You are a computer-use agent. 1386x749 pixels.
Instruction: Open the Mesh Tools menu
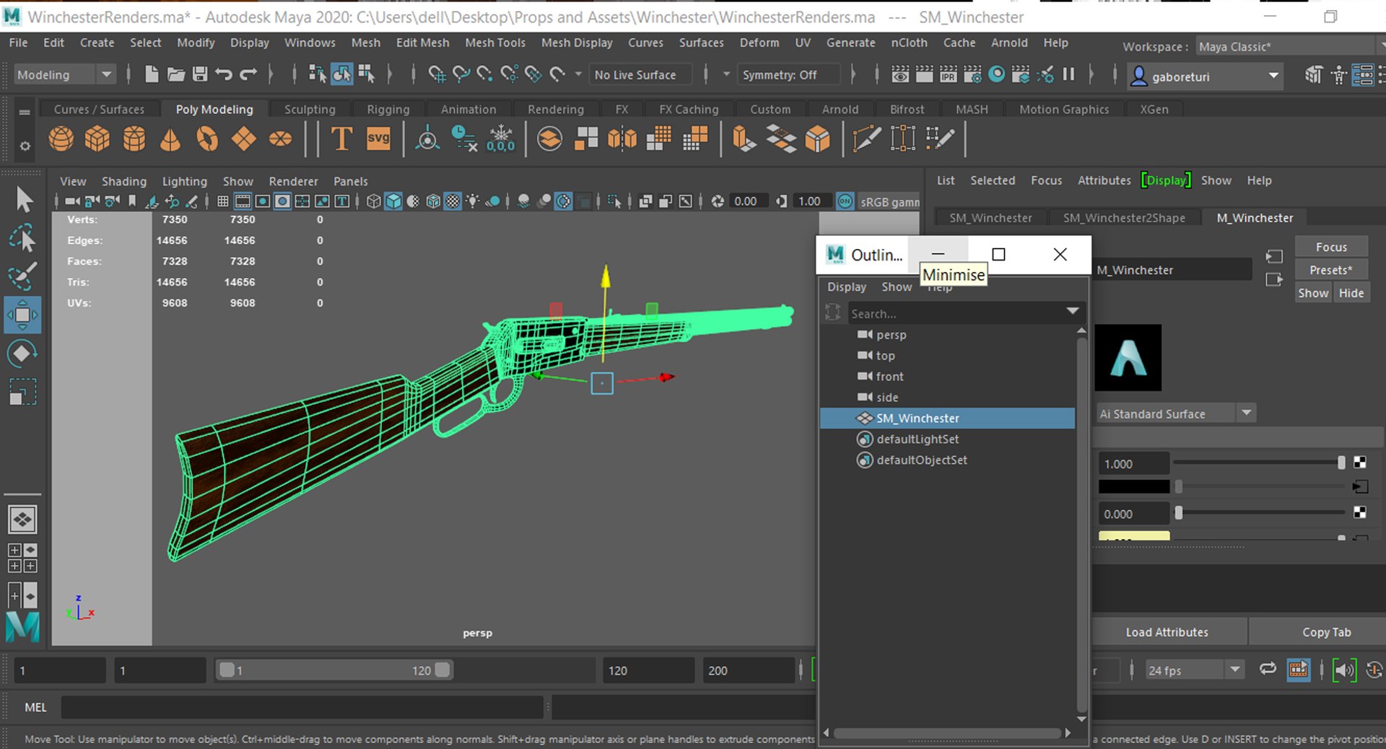click(495, 43)
